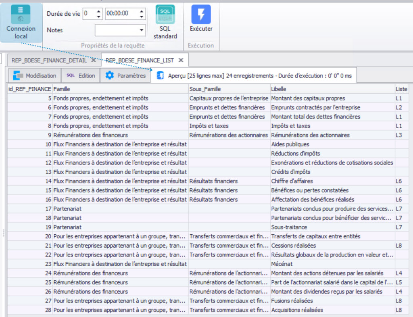Click the Connexion local button
Viewport: 413px width, 317px height.
pyautogui.click(x=21, y=23)
